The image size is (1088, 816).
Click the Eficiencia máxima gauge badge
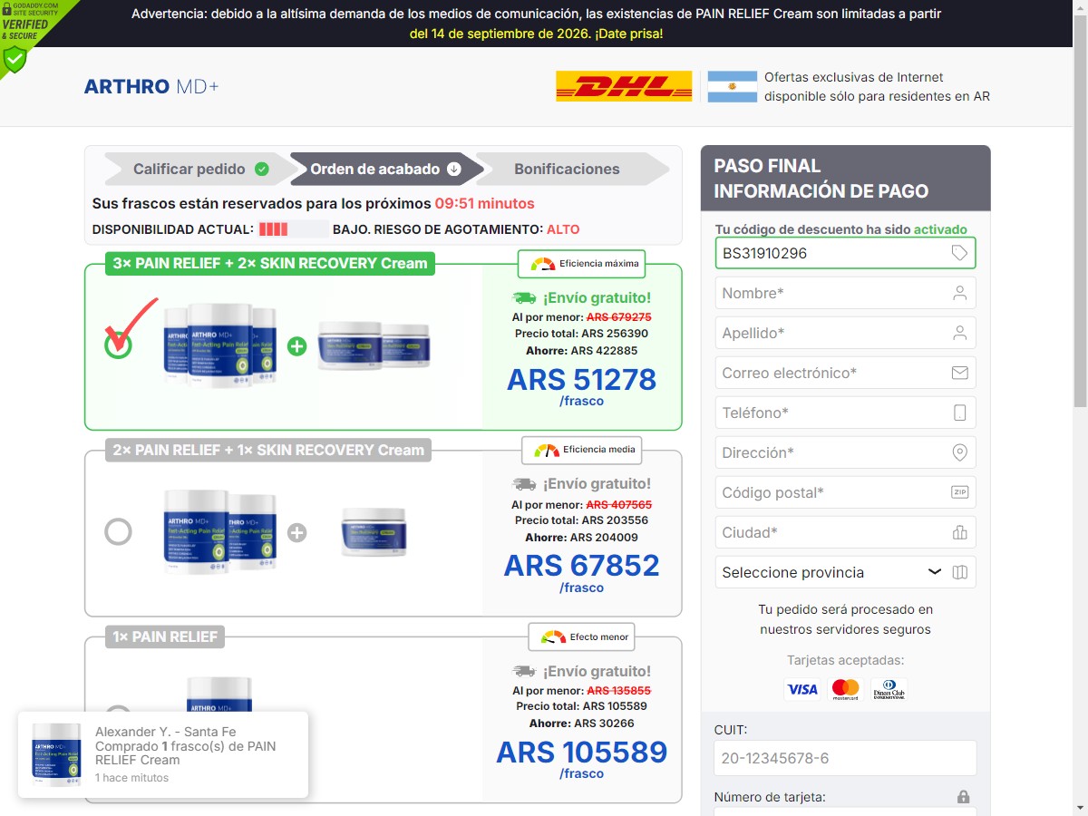[x=582, y=264]
